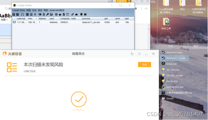Collapse the 其他 panel with the up chevron
Image resolution: width=208 pixels, height=120 pixels.
161,40
